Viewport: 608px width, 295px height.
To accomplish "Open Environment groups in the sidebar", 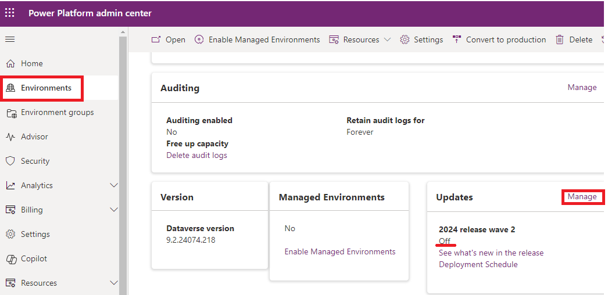I will [59, 112].
